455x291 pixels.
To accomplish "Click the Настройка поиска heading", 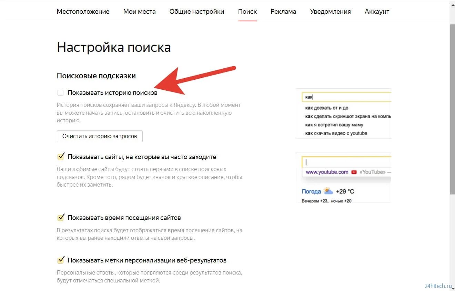I will point(114,47).
